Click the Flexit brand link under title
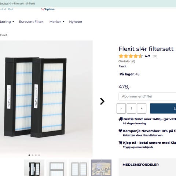The width and height of the screenshot is (176, 176). click(x=122, y=66)
